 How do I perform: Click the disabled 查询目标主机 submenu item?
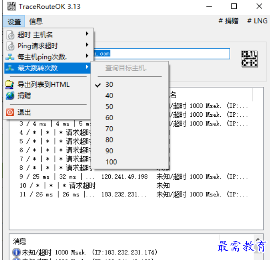pos(126,68)
